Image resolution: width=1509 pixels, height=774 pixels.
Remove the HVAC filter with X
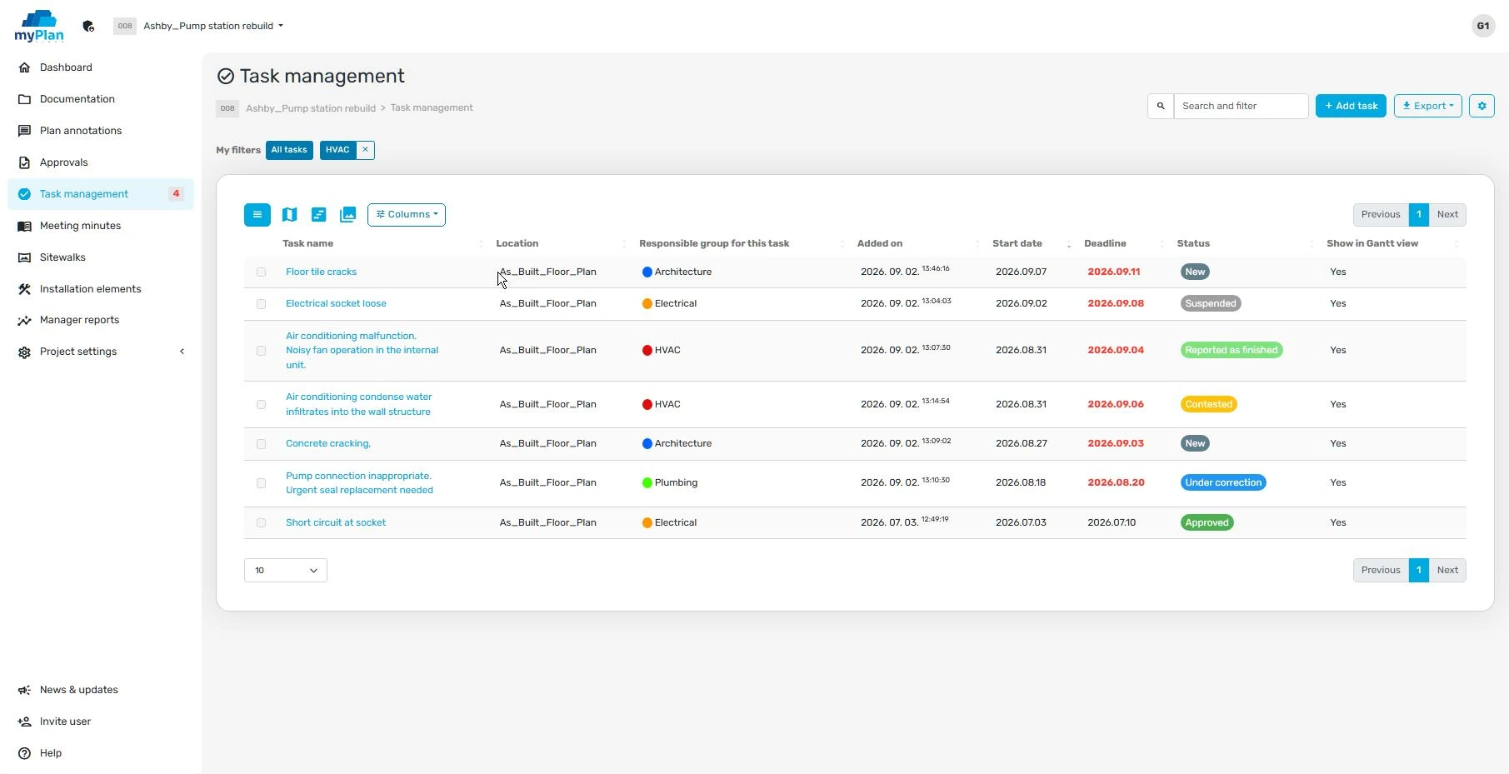(x=365, y=150)
